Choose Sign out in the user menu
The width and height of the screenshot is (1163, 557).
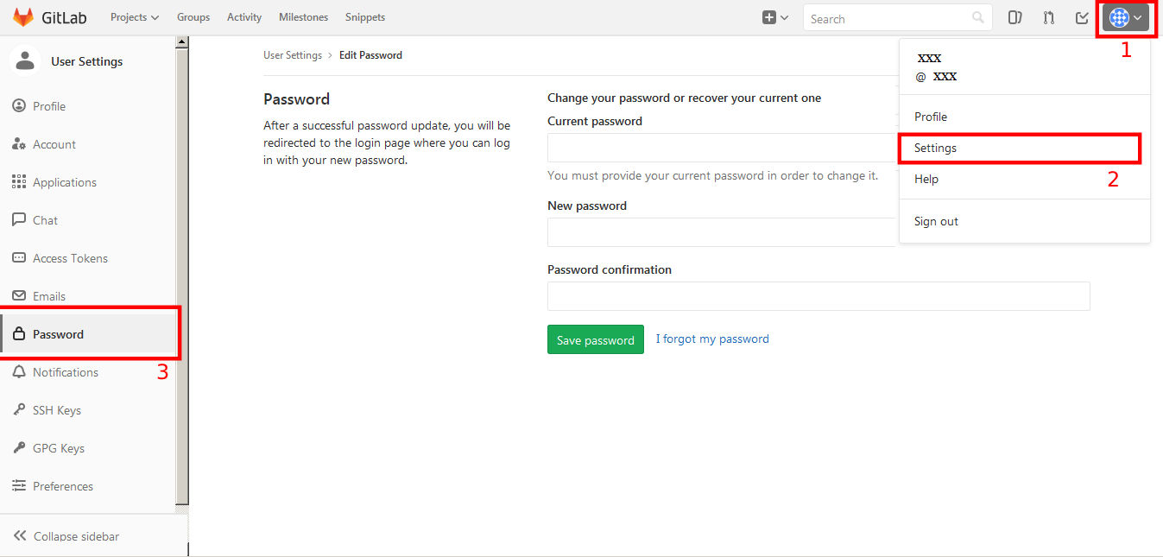(x=936, y=222)
